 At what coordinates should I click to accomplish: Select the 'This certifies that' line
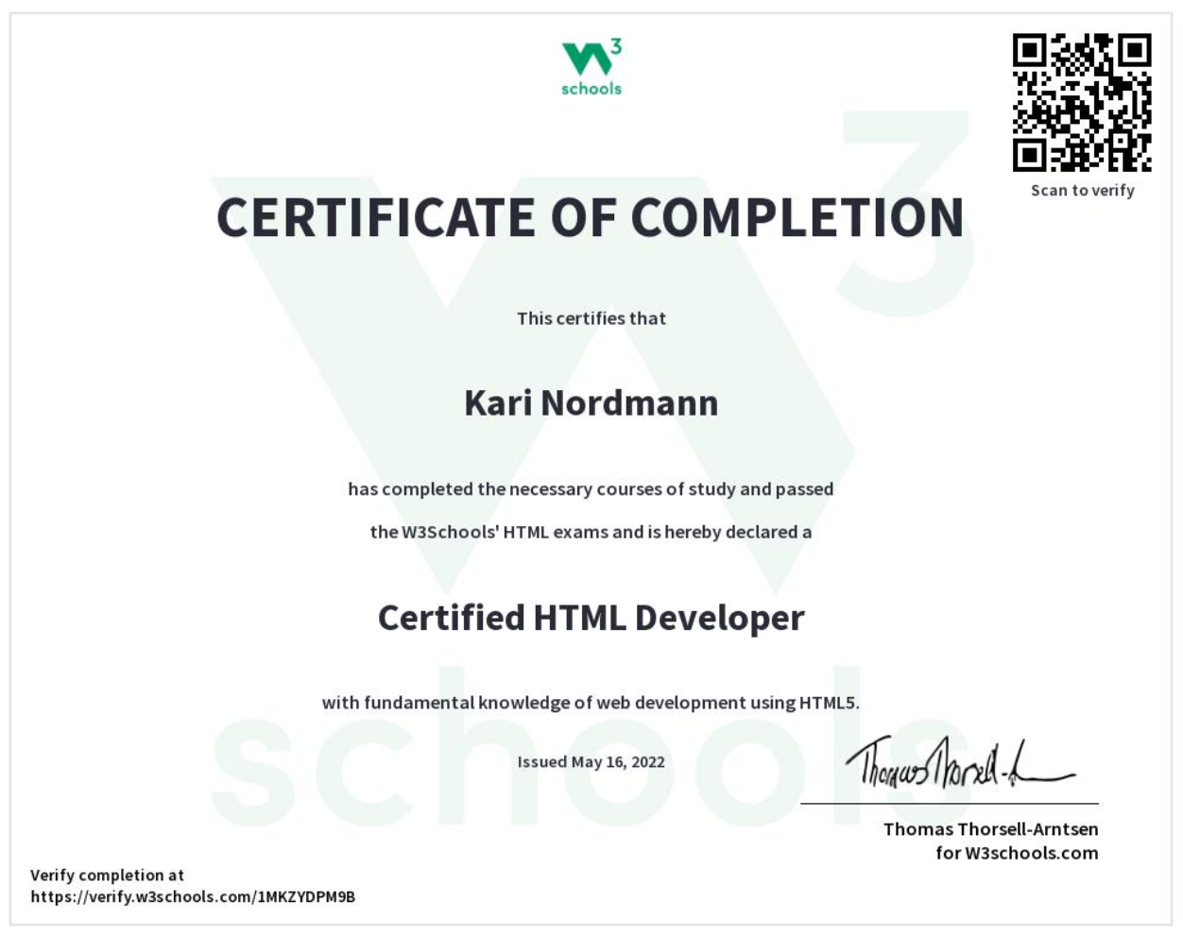591,318
